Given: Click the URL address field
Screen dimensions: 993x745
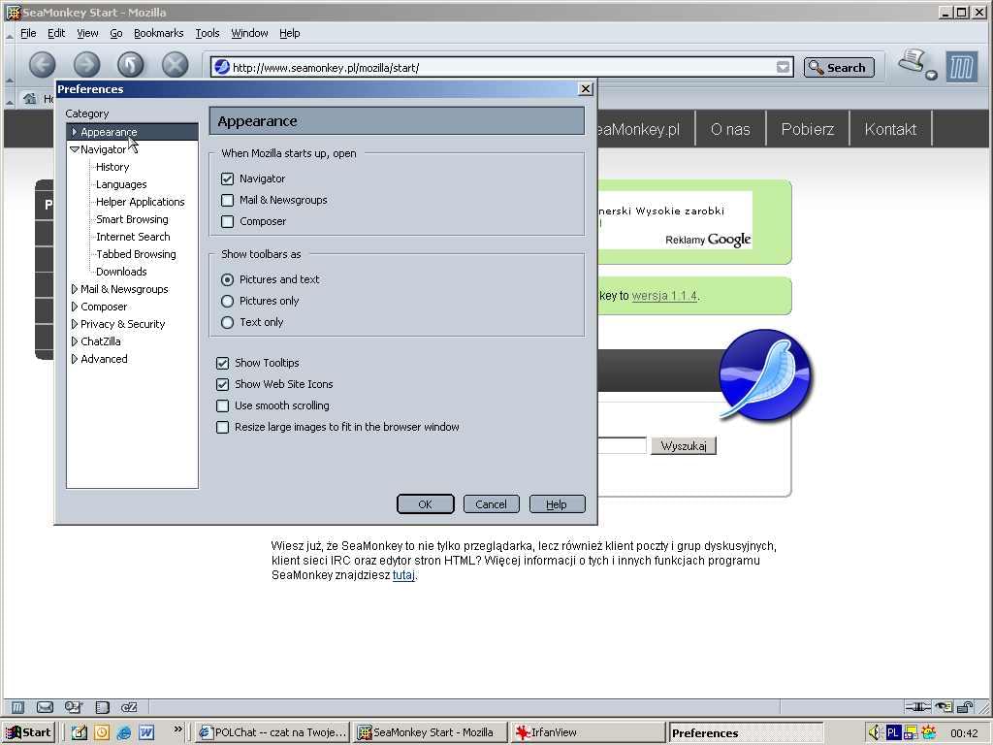Looking at the screenshot, I should pyautogui.click(x=502, y=67).
